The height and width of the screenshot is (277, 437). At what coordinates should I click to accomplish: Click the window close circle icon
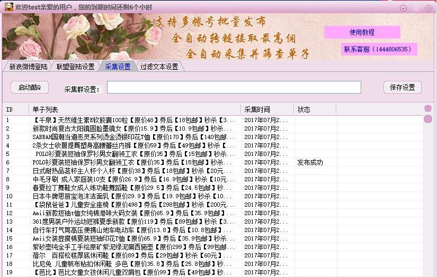429,8
